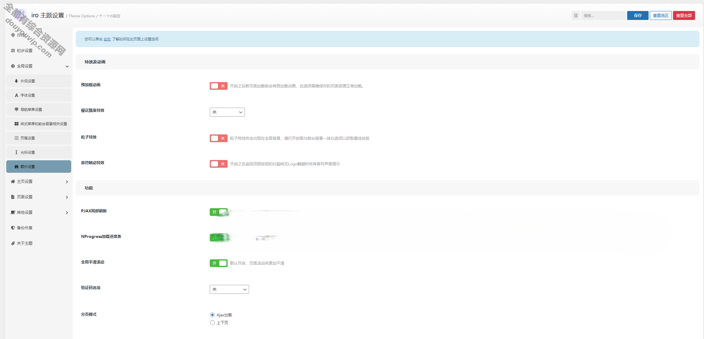Open the 初步设置 menu item

coord(39,51)
